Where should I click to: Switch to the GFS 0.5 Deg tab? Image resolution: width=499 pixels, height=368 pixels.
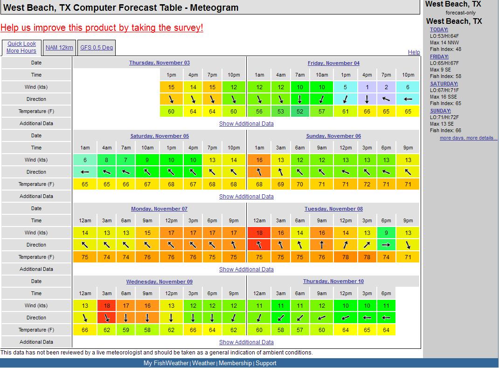(96, 47)
